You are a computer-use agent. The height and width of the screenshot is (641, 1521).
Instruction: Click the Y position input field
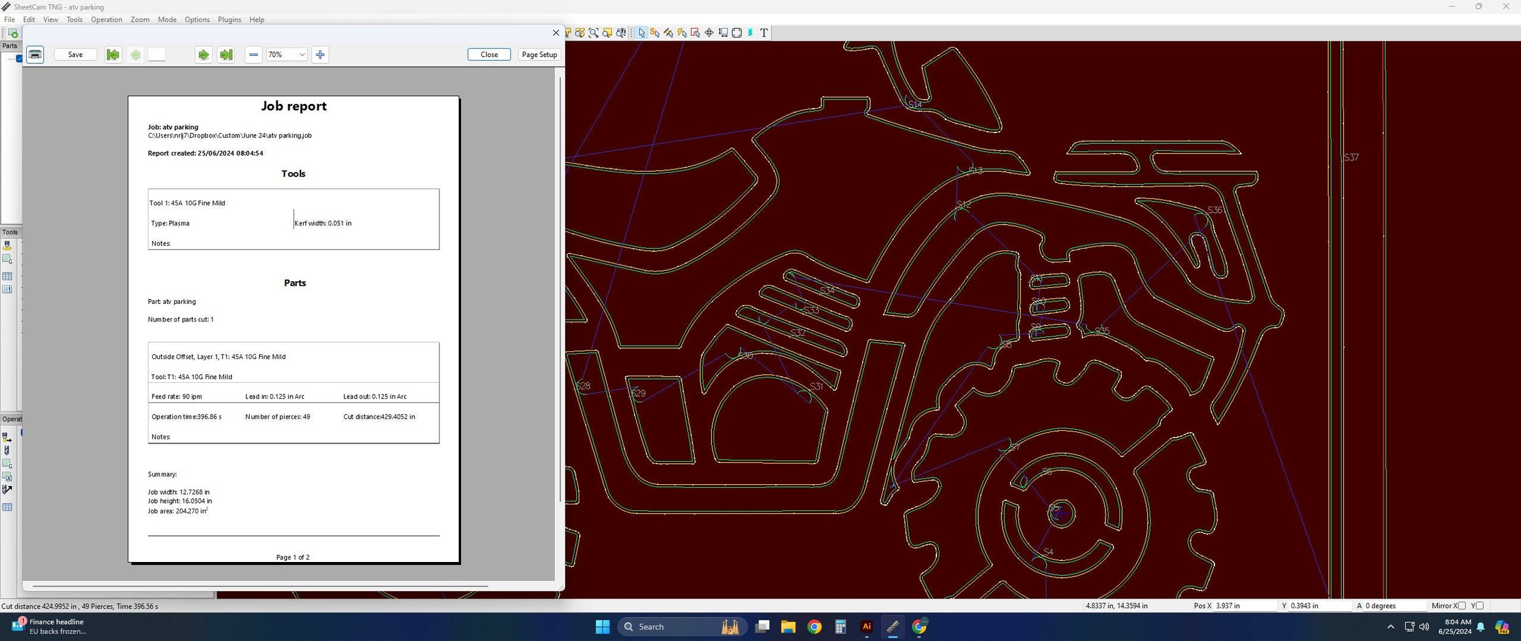(1320, 606)
